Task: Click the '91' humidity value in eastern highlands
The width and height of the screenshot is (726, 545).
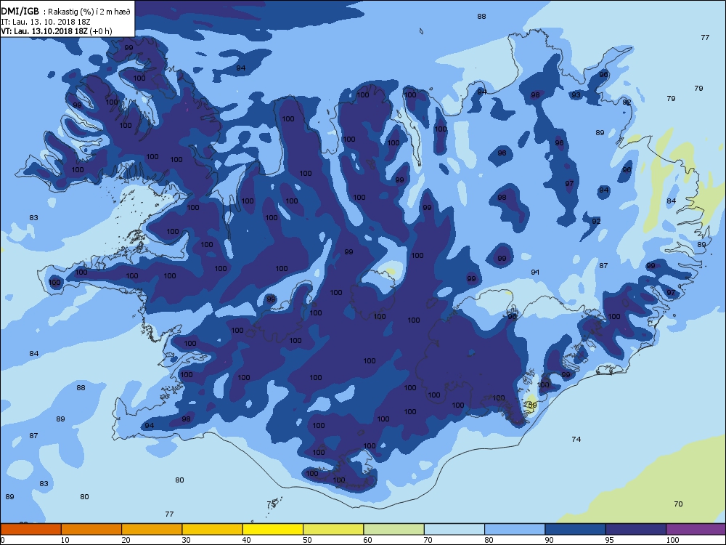Action: click(x=535, y=272)
